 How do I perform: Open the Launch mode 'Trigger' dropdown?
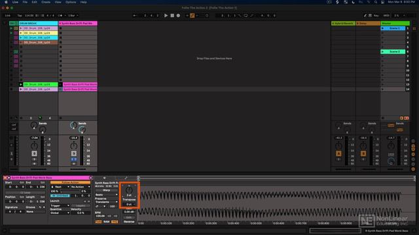[60, 206]
